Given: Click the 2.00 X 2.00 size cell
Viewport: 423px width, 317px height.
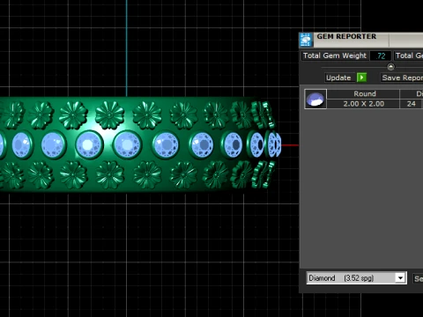Looking at the screenshot, I should (363, 104).
